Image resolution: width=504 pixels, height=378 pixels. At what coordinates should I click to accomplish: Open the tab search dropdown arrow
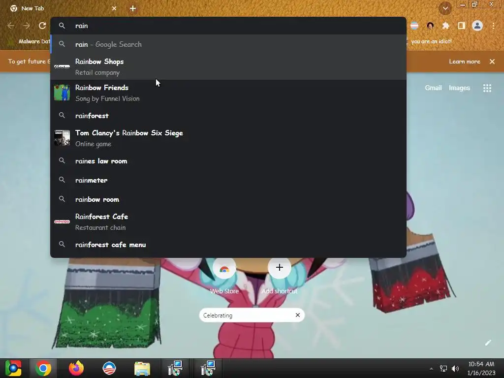[445, 8]
